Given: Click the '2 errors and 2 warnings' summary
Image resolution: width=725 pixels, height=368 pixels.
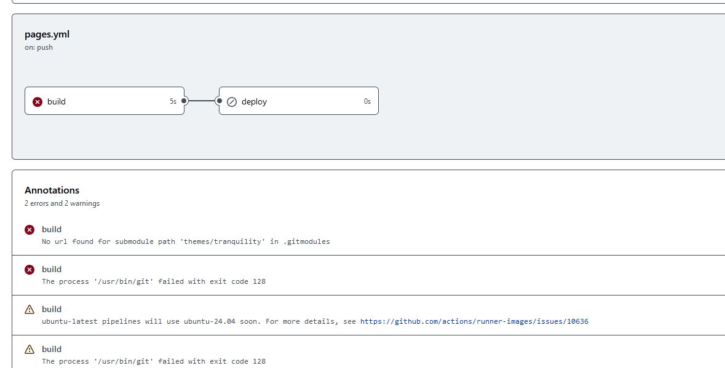Looking at the screenshot, I should click(62, 203).
